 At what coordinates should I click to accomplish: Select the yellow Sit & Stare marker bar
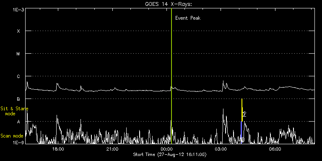[x=242, y=110]
